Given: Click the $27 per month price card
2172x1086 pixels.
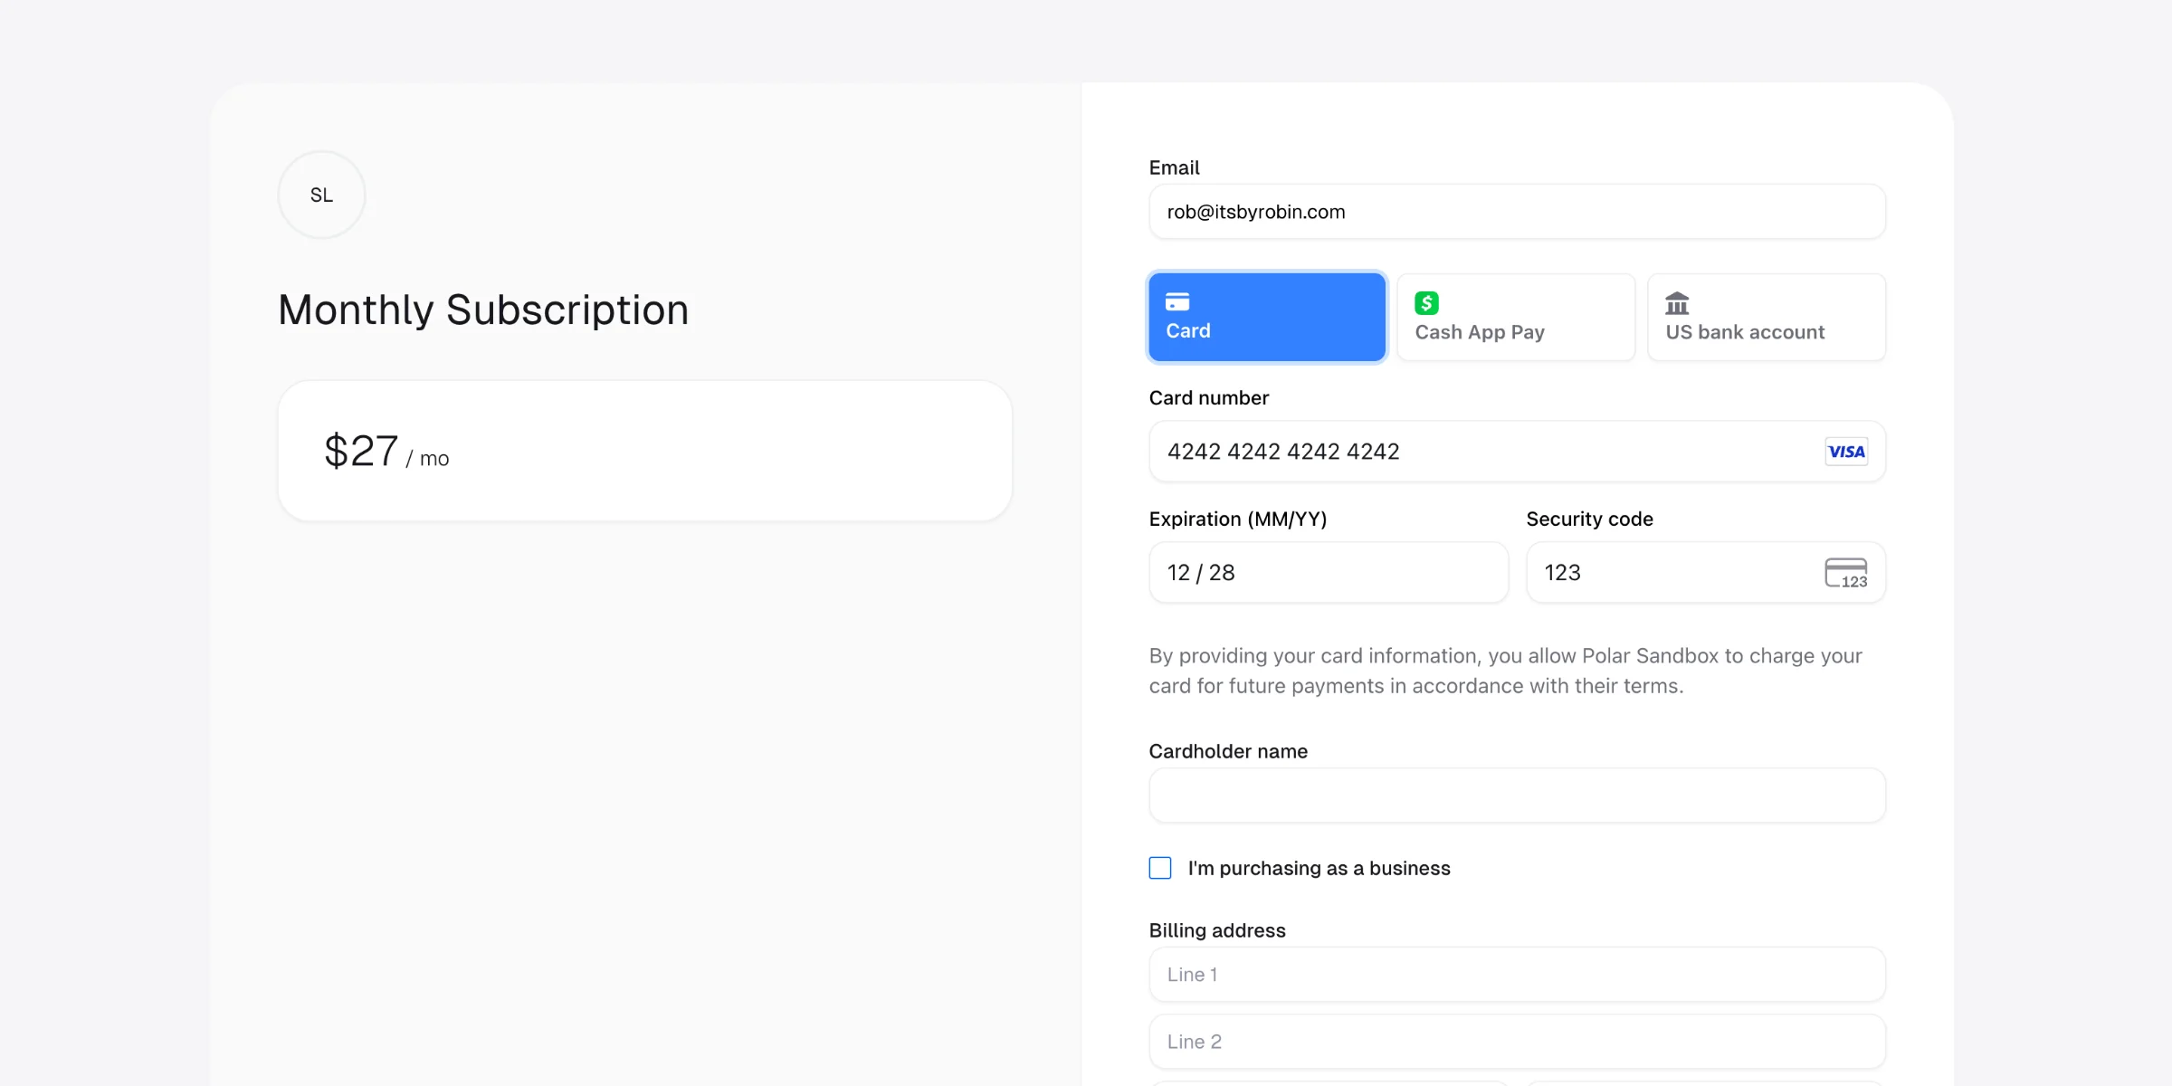Looking at the screenshot, I should coord(644,451).
